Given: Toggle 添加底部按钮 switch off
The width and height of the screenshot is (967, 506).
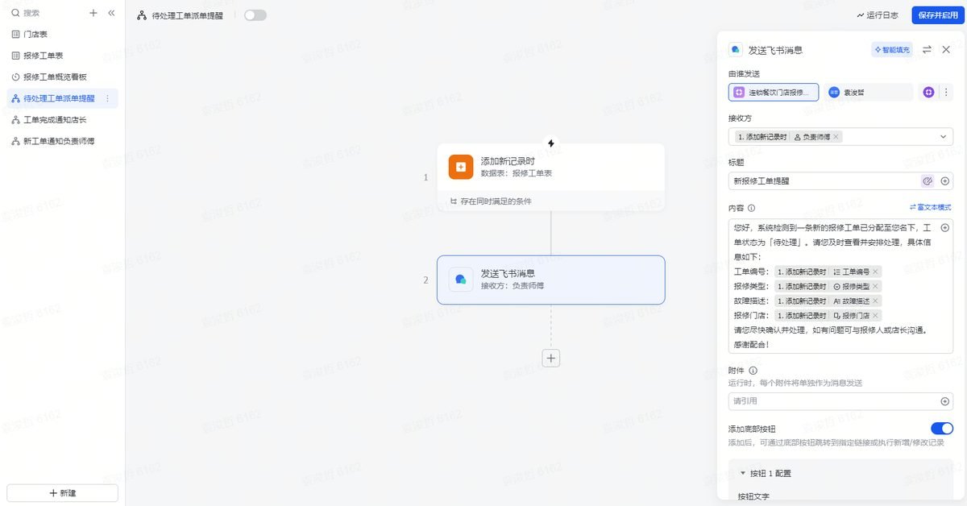Looking at the screenshot, I should 942,429.
